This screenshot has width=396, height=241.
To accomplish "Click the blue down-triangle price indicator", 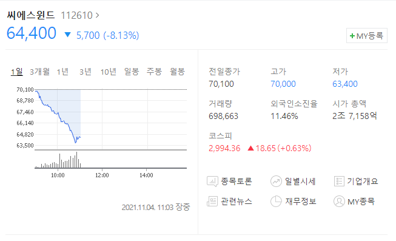I will pos(67,35).
